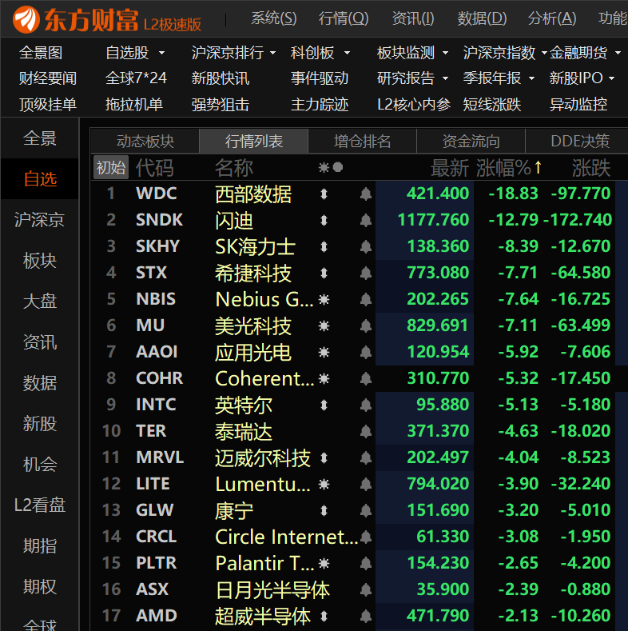Switch to the 资金流向 tab
The height and width of the screenshot is (631, 628).
pyautogui.click(x=471, y=142)
